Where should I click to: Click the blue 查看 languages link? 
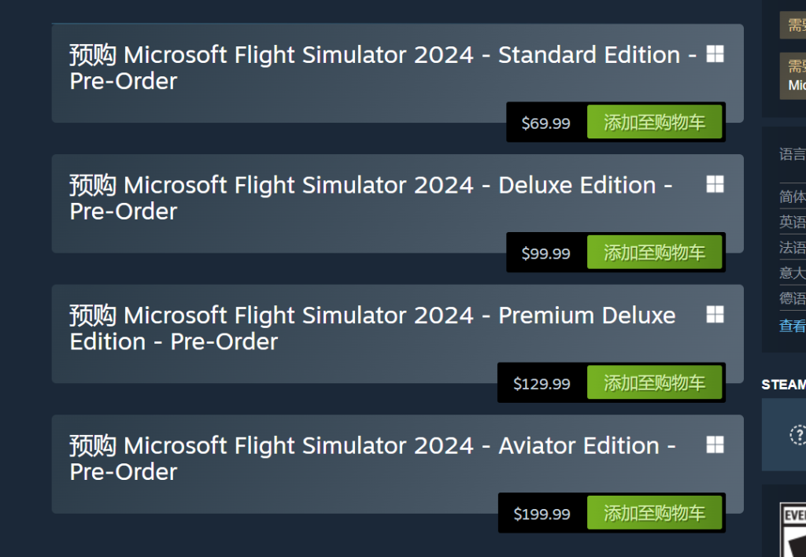coord(792,326)
